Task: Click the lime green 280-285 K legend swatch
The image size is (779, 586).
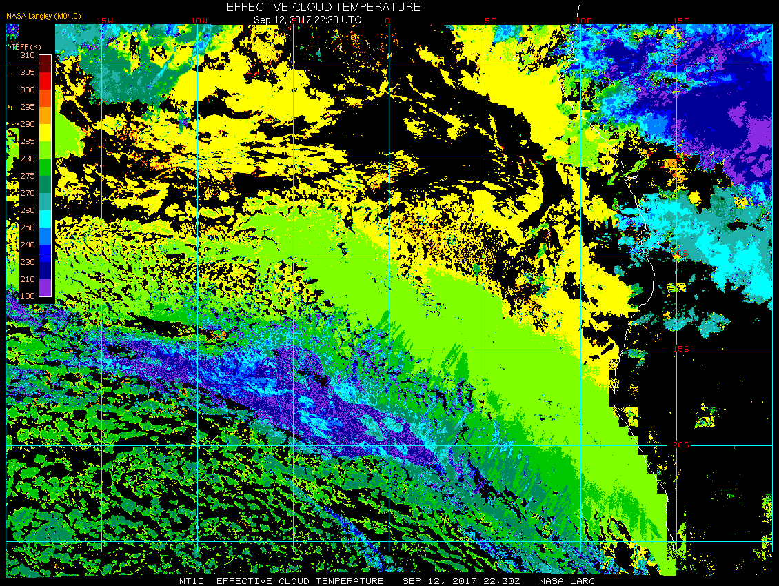Action: point(45,150)
